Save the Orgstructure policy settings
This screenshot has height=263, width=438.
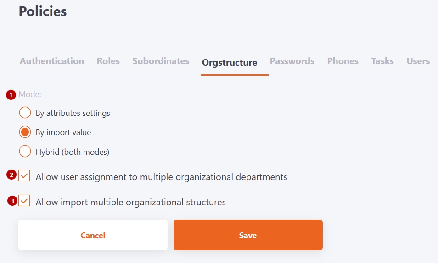[248, 235]
